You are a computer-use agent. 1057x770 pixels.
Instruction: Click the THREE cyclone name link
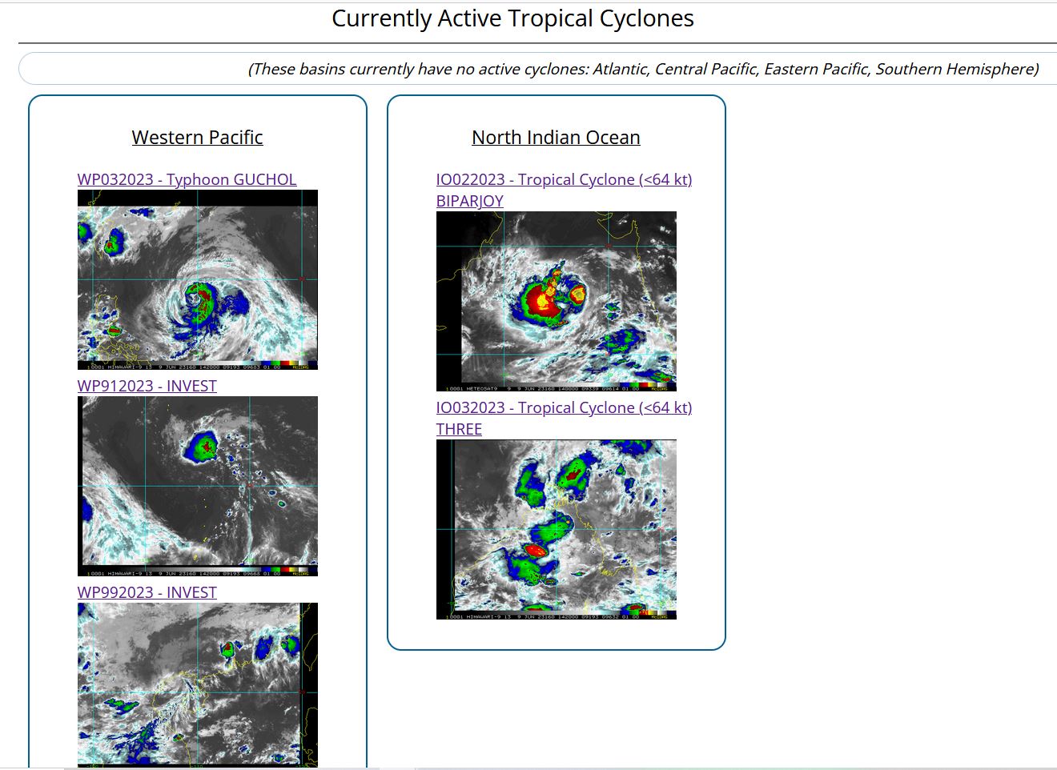pos(459,429)
